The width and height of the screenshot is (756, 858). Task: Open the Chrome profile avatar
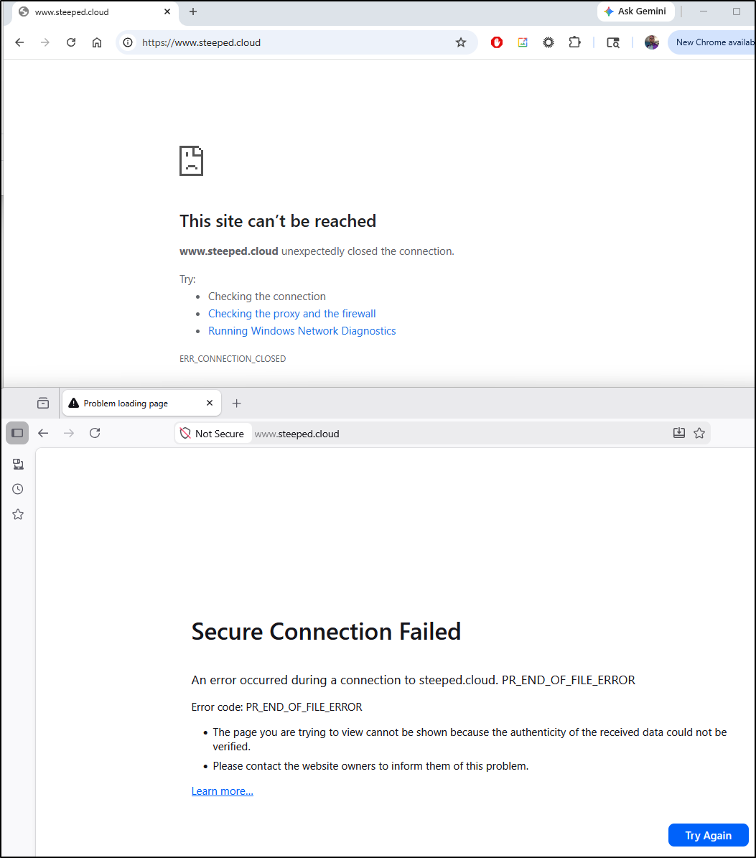point(652,42)
